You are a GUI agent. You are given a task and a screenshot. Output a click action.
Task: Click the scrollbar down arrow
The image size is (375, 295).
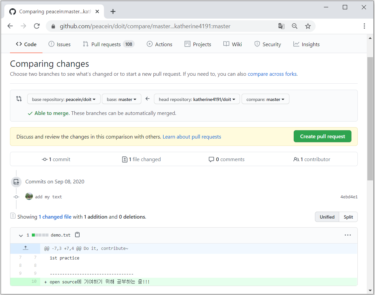tap(370, 290)
